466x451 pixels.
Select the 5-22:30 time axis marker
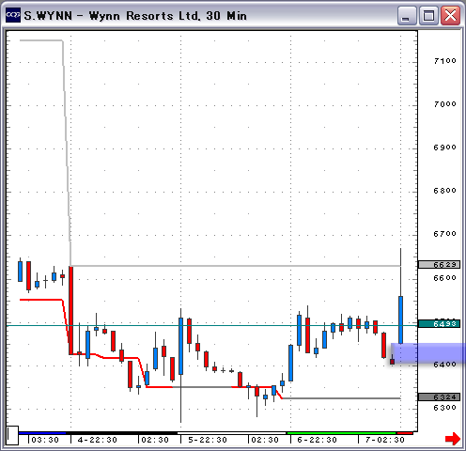click(208, 440)
